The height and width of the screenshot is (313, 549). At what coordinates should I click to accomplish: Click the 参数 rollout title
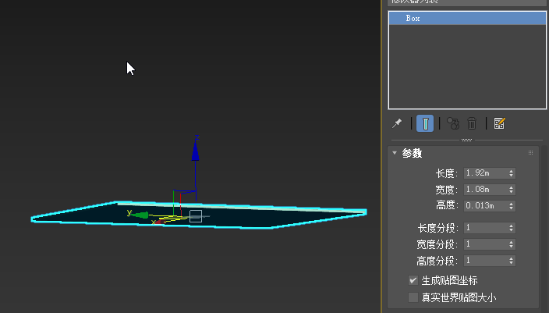coord(412,153)
